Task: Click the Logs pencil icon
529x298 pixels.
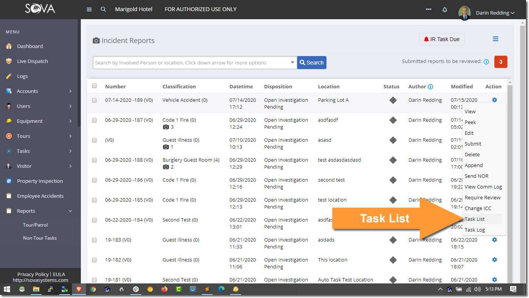Action: coord(9,76)
